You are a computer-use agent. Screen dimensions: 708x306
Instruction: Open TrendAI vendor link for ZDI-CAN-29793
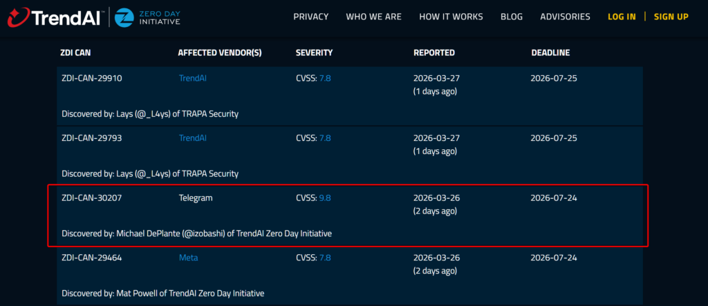tap(193, 138)
